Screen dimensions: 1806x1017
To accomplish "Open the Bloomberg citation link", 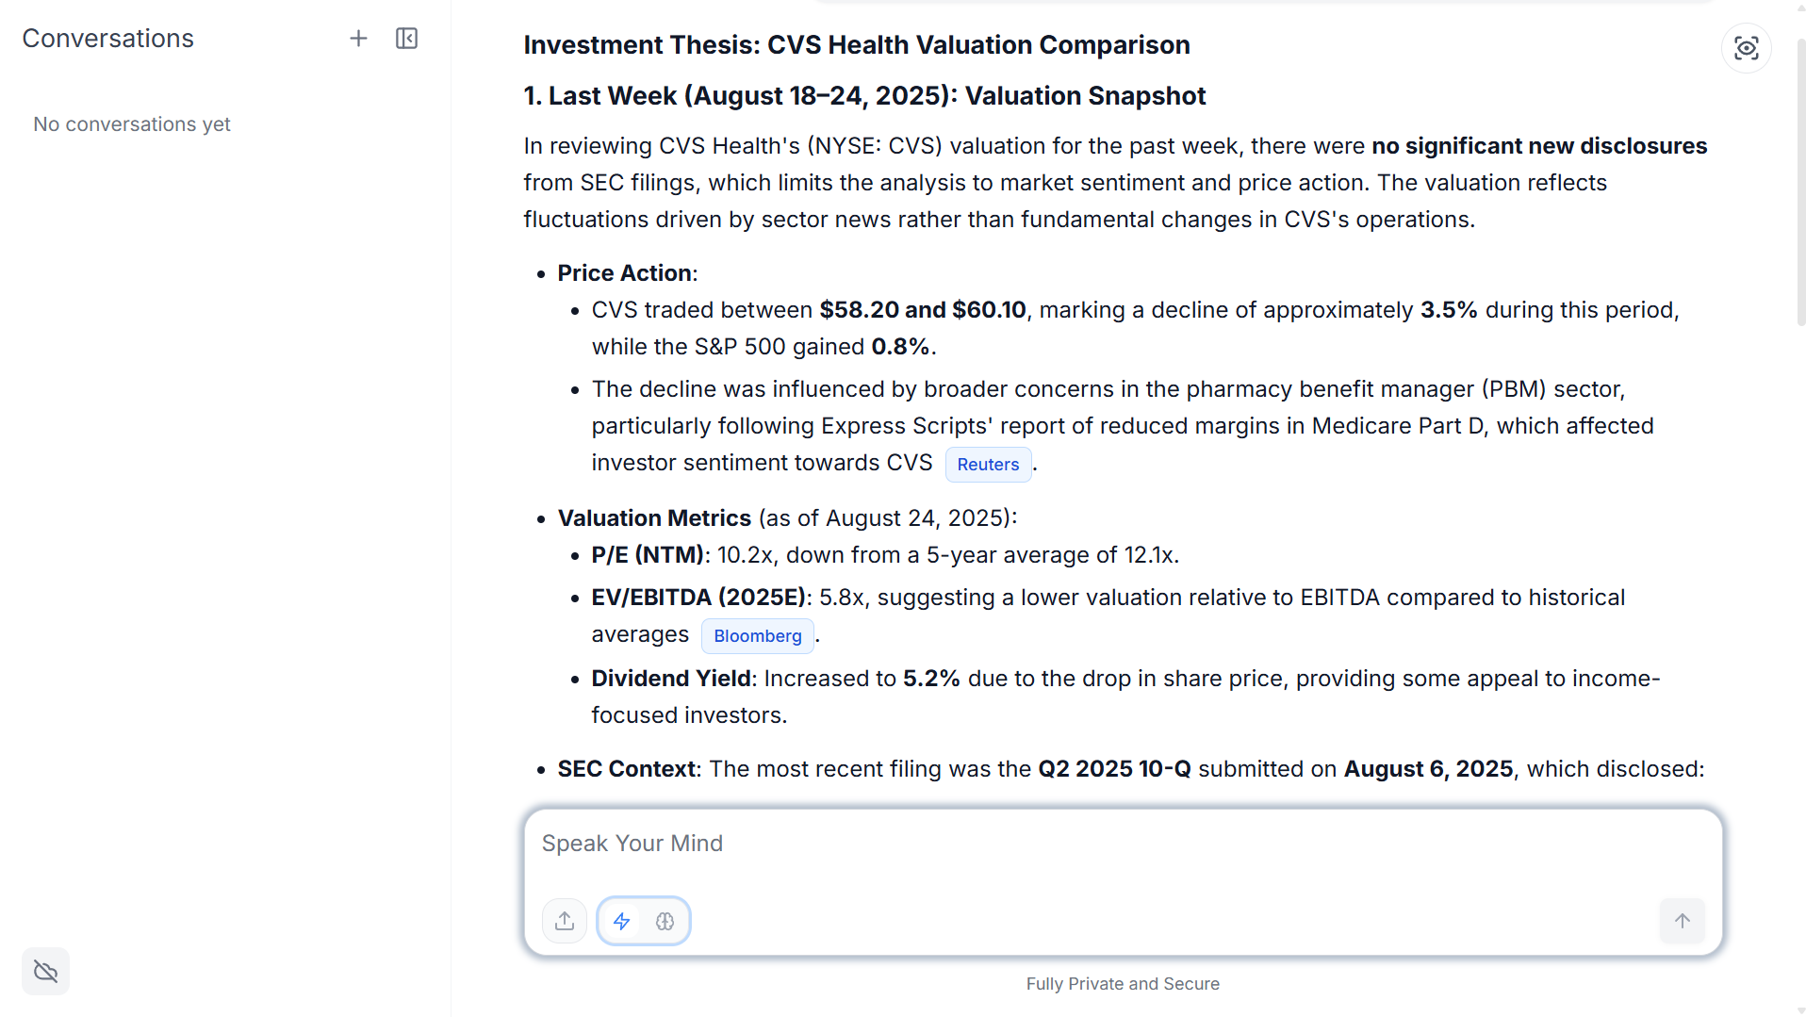I will pos(757,636).
